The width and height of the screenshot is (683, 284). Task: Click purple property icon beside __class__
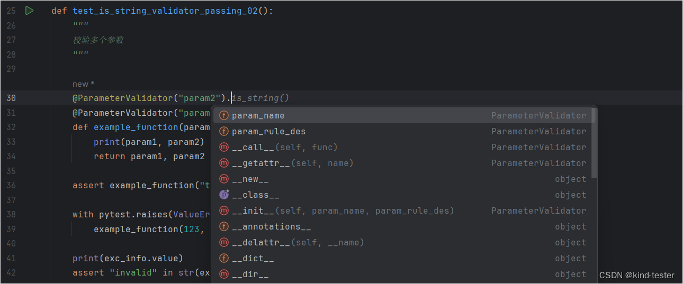pos(224,195)
